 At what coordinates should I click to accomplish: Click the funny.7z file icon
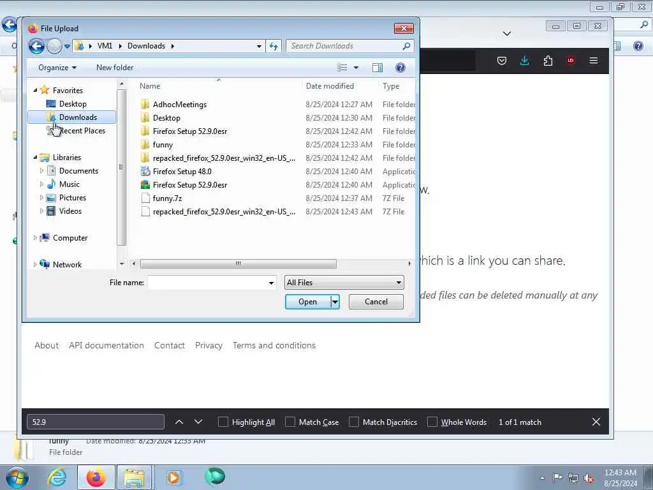tap(145, 198)
